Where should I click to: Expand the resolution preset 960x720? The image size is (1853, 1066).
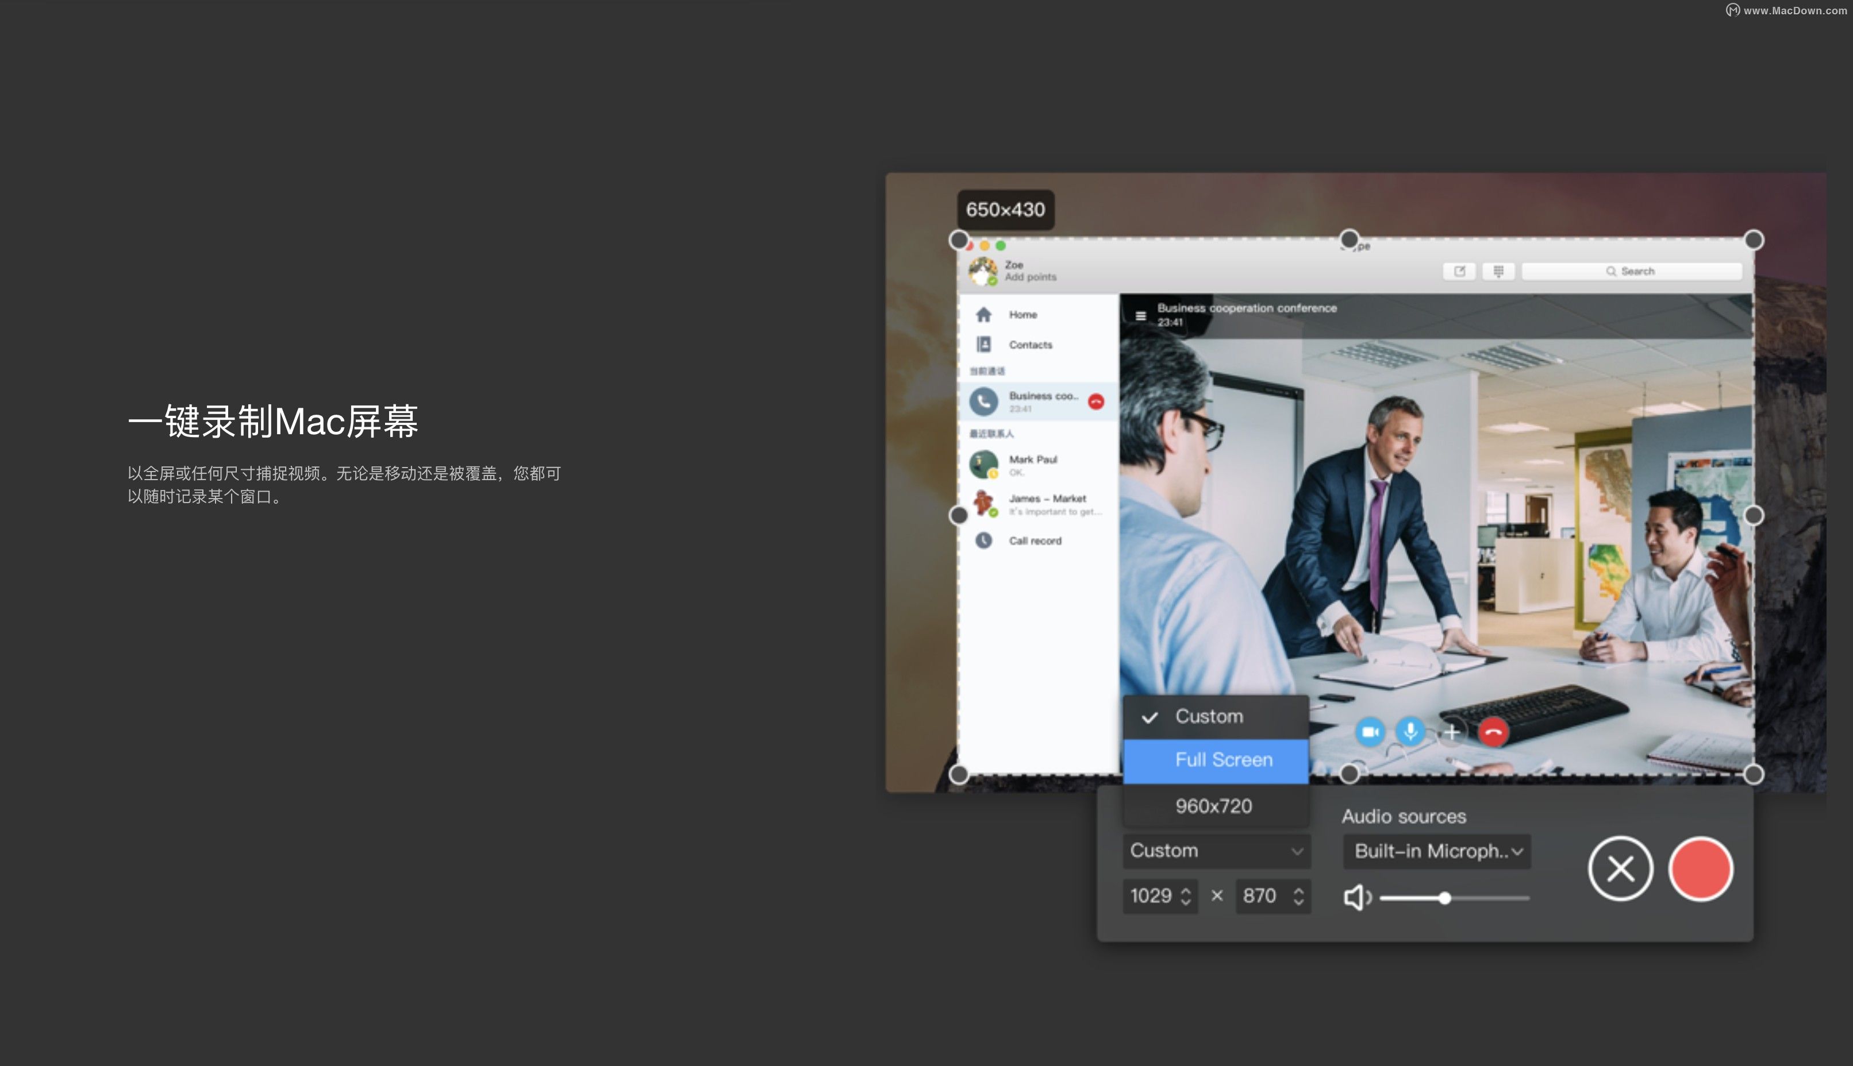pyautogui.click(x=1213, y=804)
